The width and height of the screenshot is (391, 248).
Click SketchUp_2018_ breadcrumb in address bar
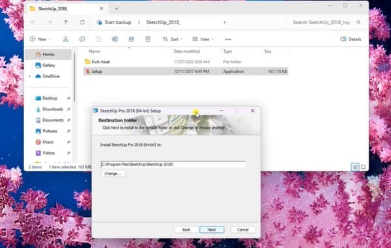point(163,22)
